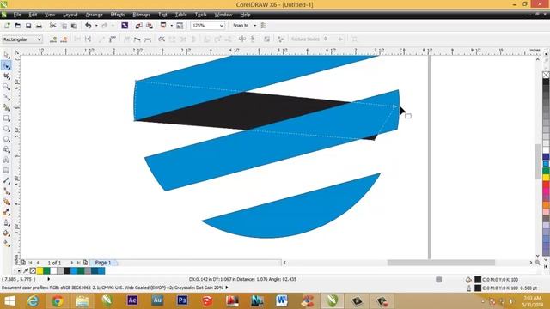Click the Export icon
Screen dimensions: 550x309
point(150,26)
